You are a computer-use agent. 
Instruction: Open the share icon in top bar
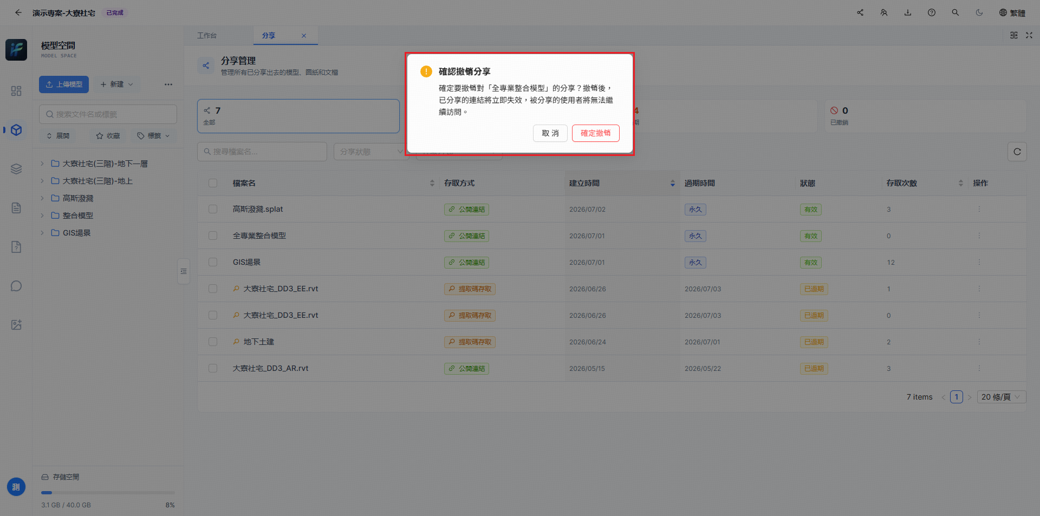click(860, 12)
